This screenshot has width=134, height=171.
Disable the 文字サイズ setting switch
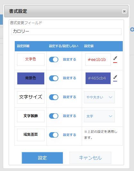[x=54, y=97]
